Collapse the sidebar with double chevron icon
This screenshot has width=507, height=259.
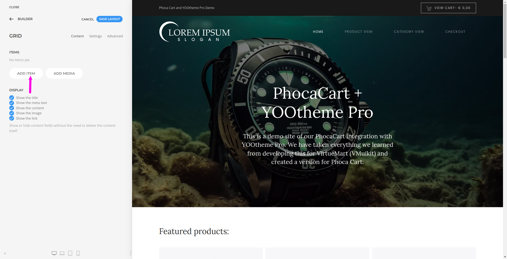coord(5,253)
